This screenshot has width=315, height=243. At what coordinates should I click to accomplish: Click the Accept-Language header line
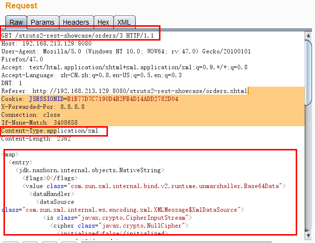coord(92,75)
